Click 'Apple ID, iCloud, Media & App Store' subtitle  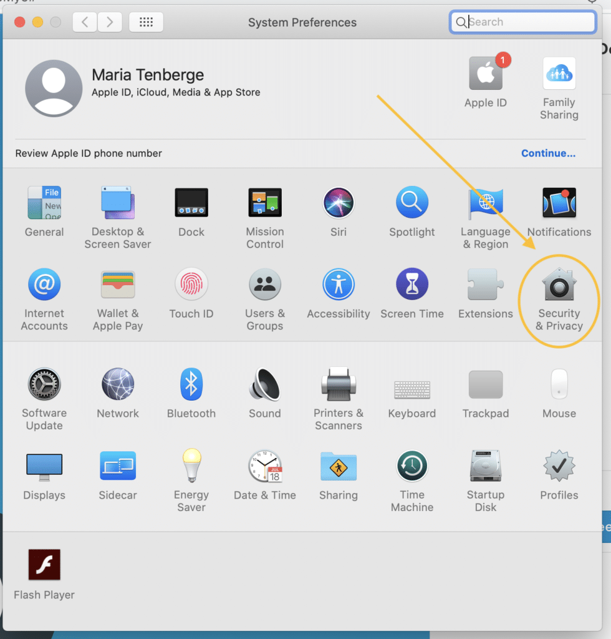[176, 92]
